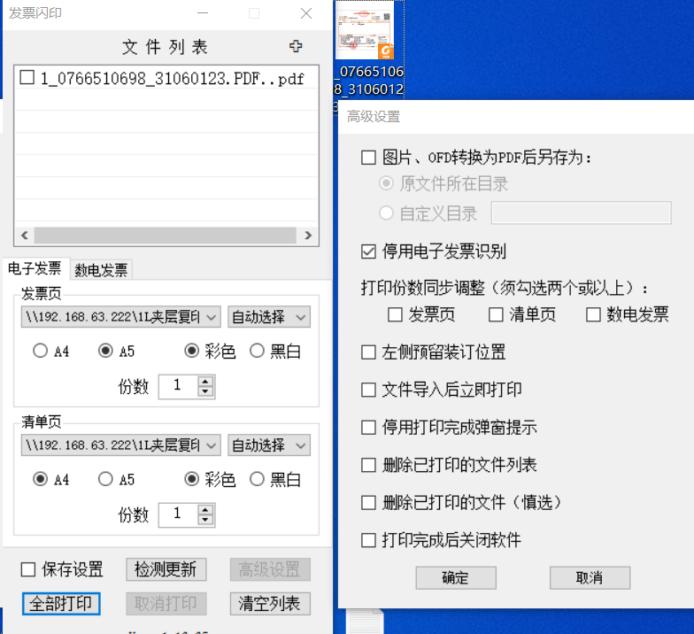Screen dimensions: 694x634
Task: Enable 左侧预留装订位置 checkbox
Action: [x=368, y=352]
